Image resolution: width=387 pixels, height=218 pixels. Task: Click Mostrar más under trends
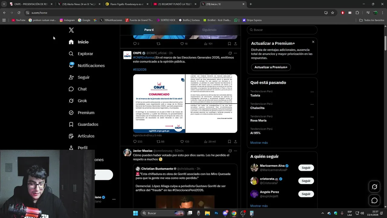coord(259,143)
